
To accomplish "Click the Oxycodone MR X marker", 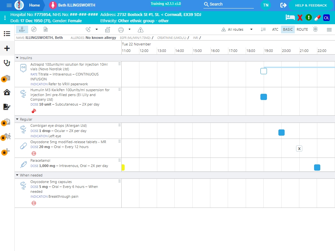I will [x=299, y=149].
